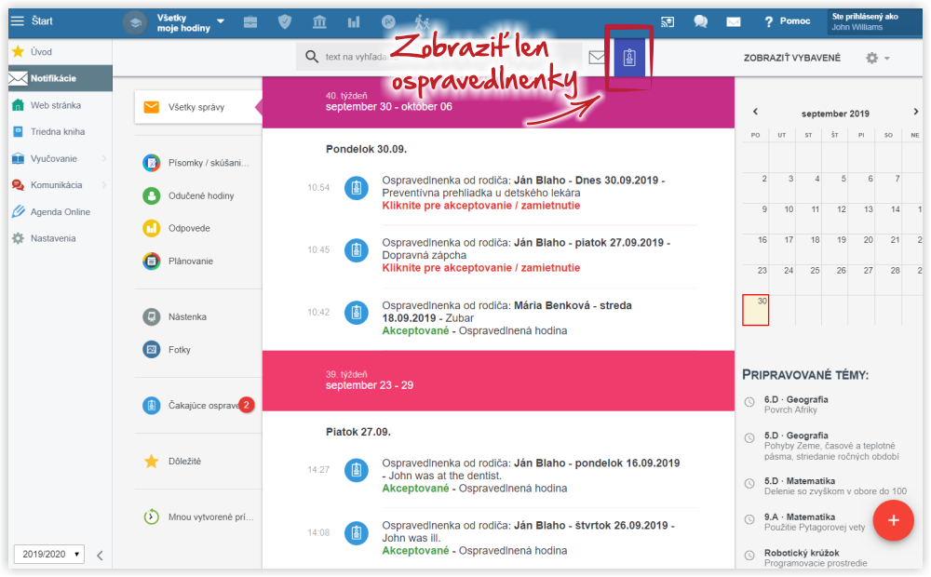931x577 pixels.
Task: Open the envelope messages icon in top bar
Action: (734, 22)
